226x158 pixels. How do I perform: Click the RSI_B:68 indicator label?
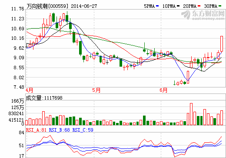click(x=60, y=130)
